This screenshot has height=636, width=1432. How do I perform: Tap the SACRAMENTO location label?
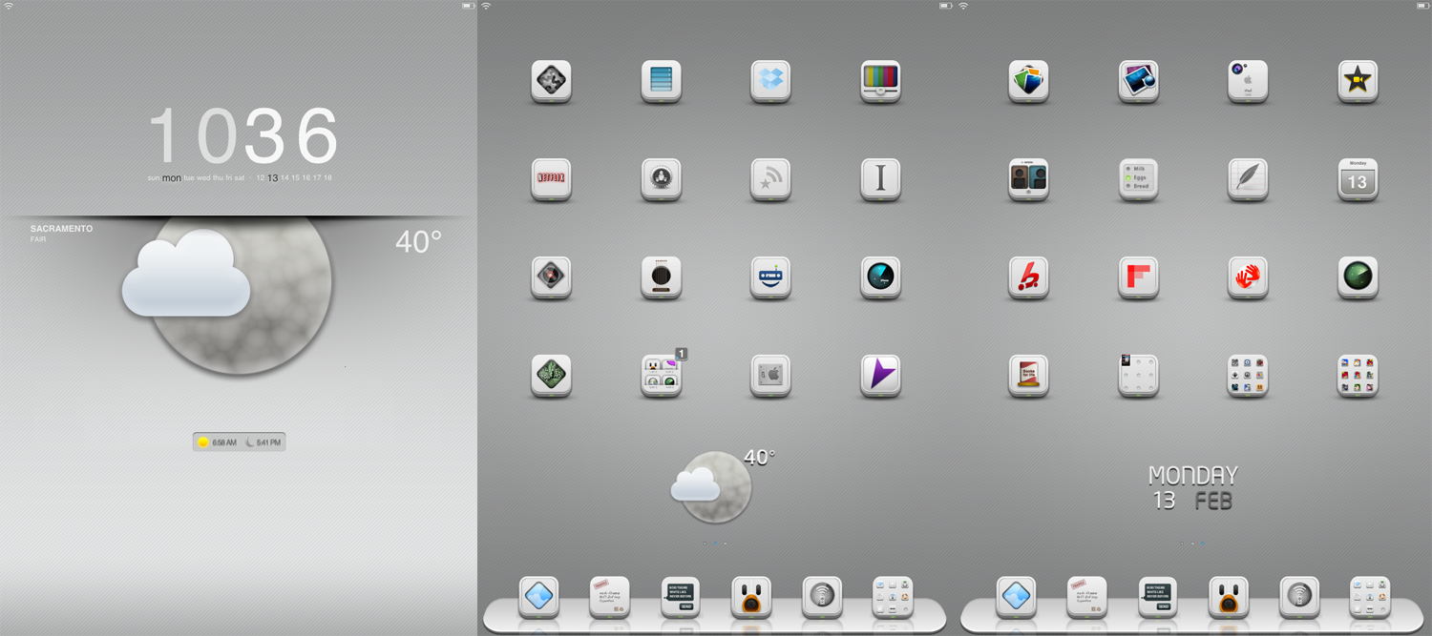pos(61,229)
